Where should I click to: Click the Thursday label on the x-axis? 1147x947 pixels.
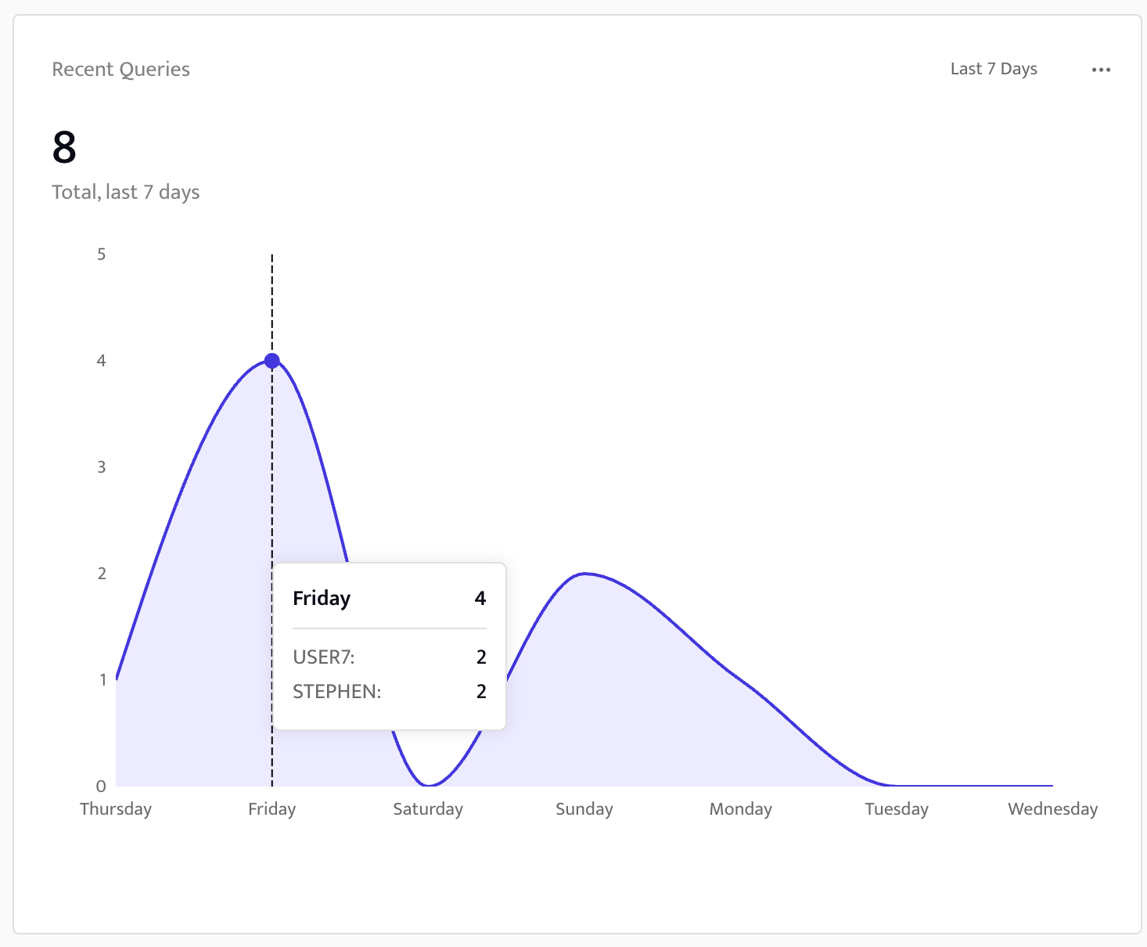coord(116,808)
